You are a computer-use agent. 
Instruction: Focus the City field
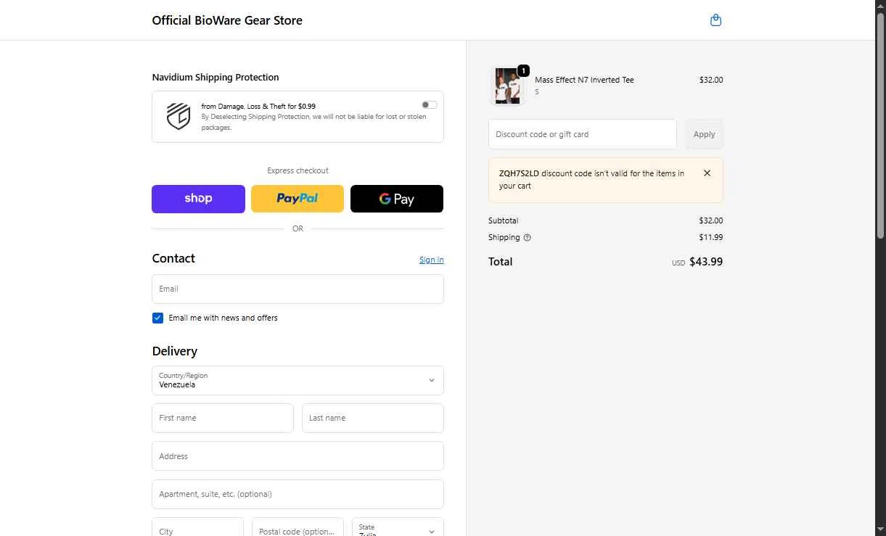coord(197,530)
